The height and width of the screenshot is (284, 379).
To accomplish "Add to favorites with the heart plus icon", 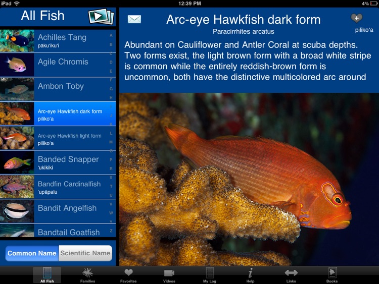I will point(357,18).
